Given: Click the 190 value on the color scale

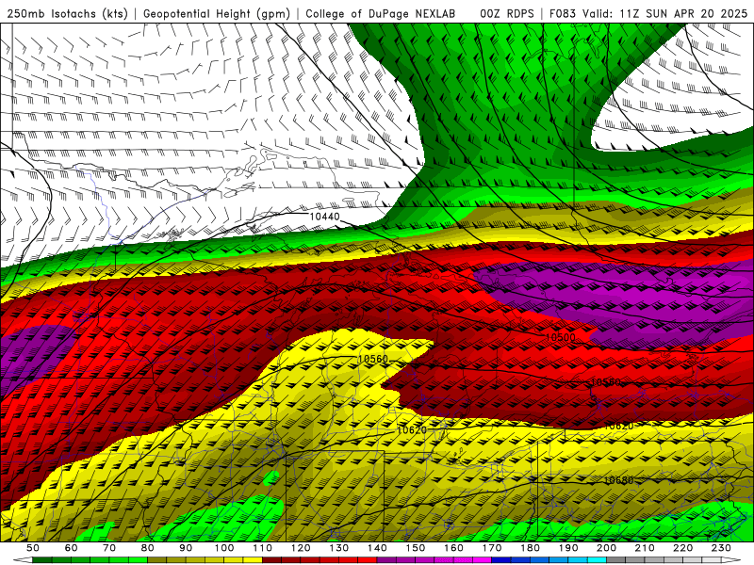Looking at the screenshot, I should pyautogui.click(x=568, y=548).
